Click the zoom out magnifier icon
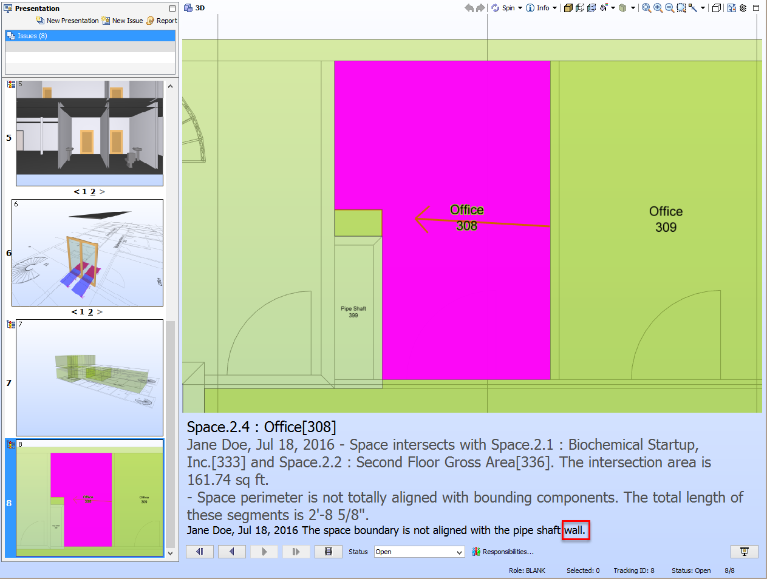This screenshot has width=767, height=579. tap(669, 8)
